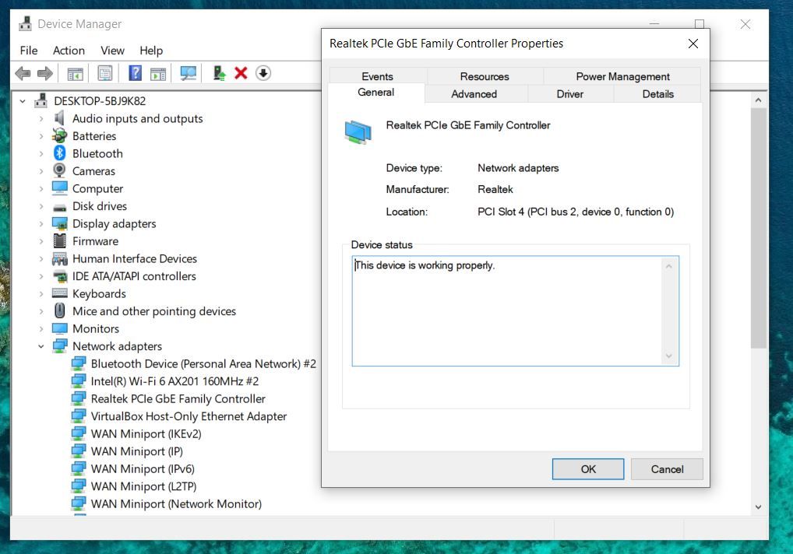
Task: Switch to the Advanced tab
Action: tap(474, 94)
